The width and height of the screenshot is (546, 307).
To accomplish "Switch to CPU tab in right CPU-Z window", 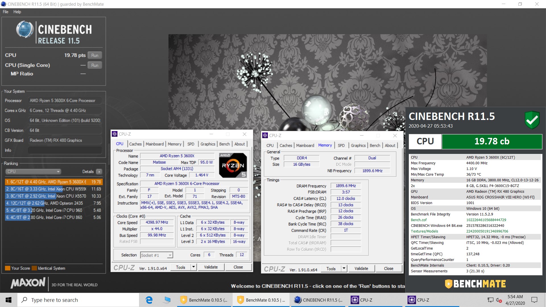I will click(270, 146).
